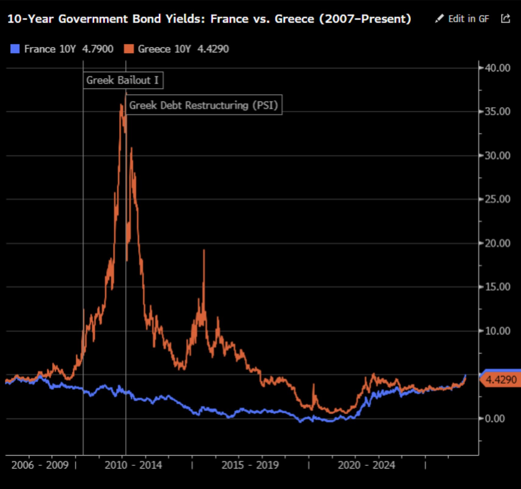This screenshot has height=489, width=521.
Task: Click the 30.00 y-axis label
Action: click(498, 156)
